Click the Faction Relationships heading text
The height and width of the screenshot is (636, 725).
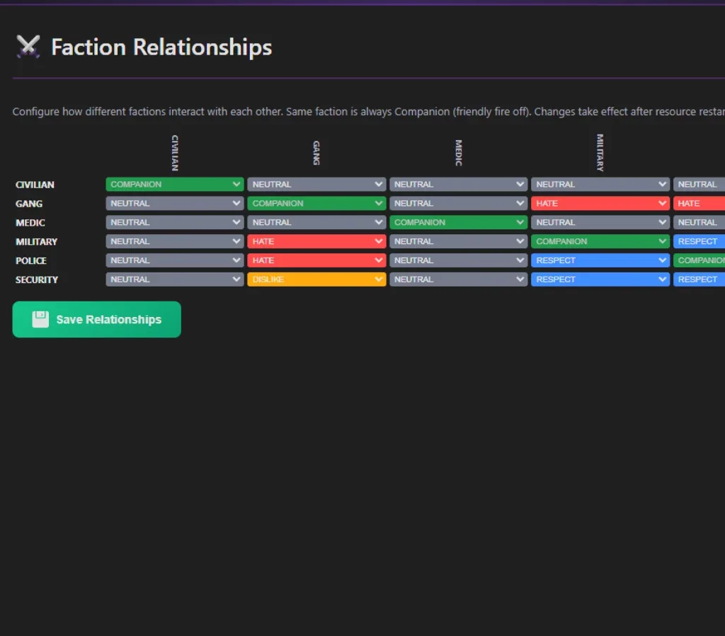[x=161, y=47]
